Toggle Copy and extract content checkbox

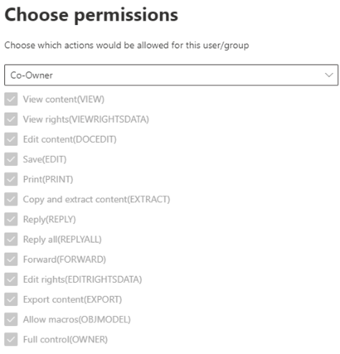coord(11,199)
